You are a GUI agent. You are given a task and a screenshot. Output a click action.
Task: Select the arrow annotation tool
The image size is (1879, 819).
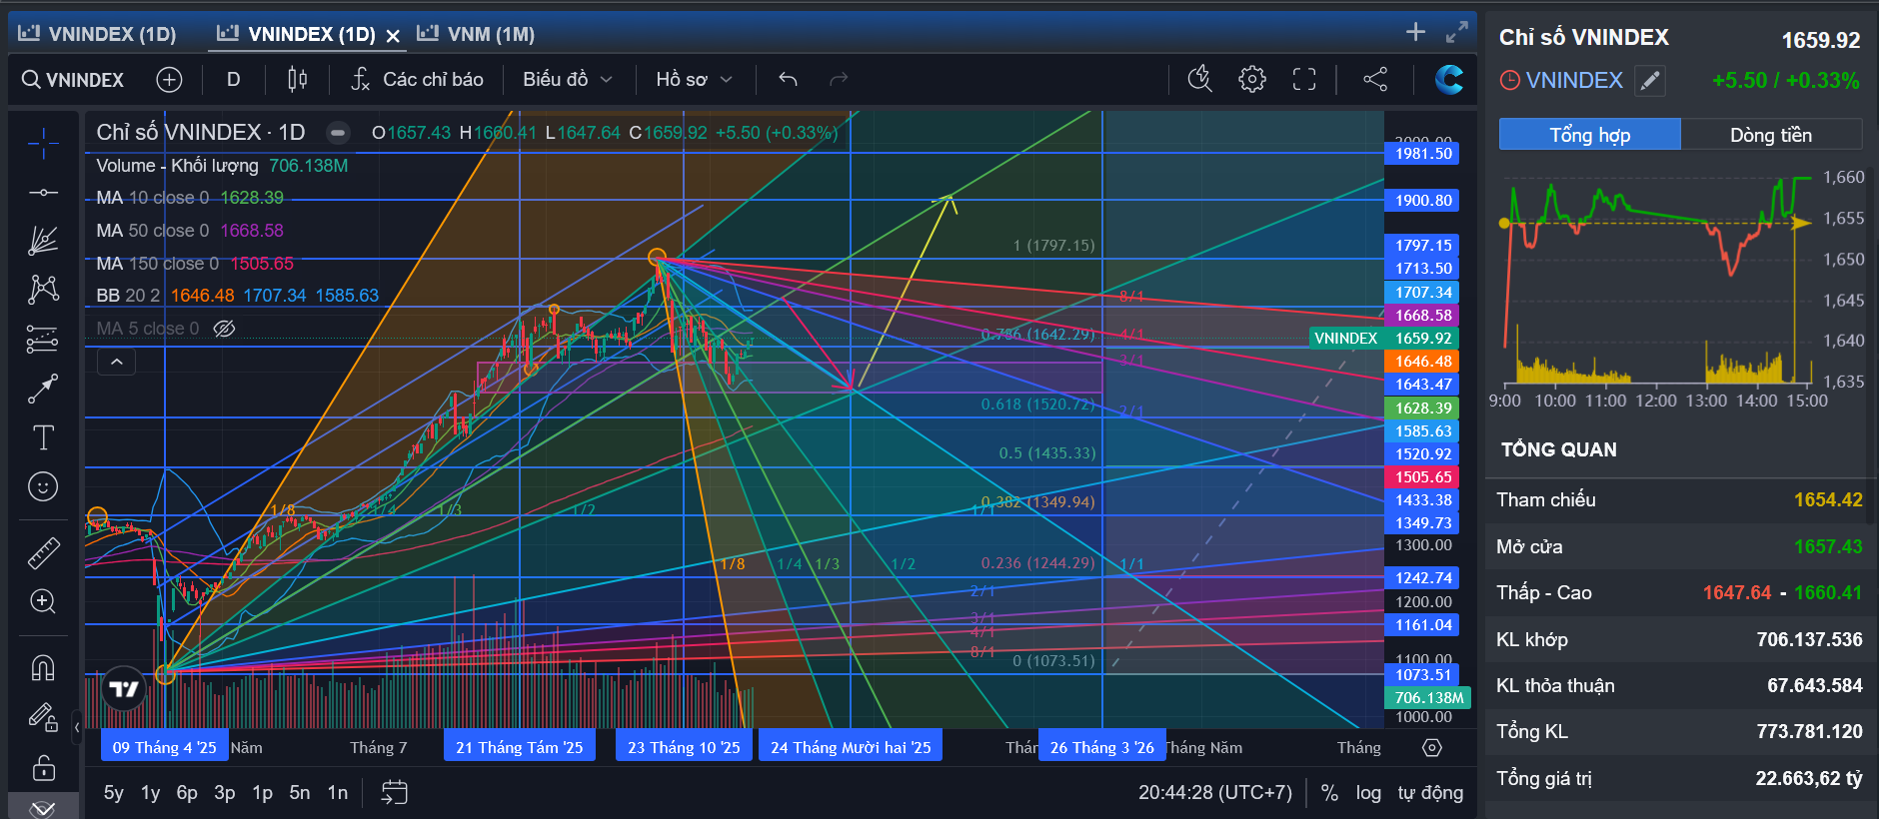[x=43, y=389]
